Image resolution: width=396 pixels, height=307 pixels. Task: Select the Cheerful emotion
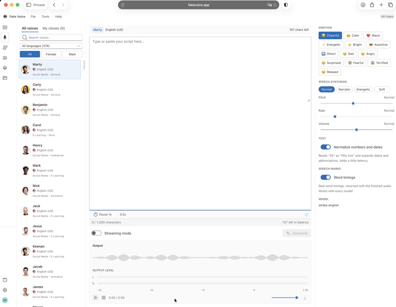pyautogui.click(x=330, y=35)
